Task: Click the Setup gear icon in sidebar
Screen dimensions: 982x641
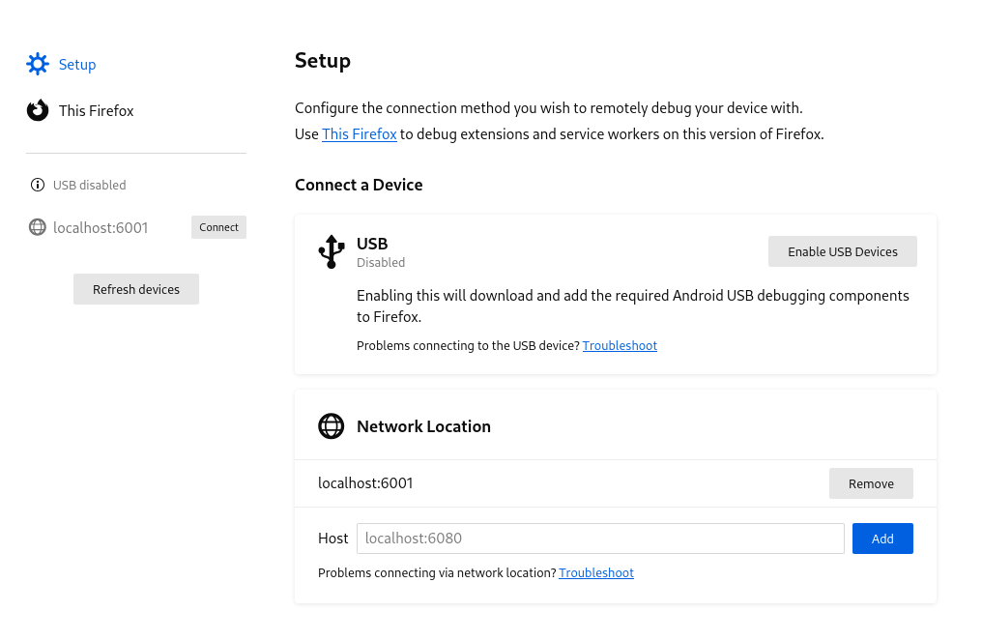Action: (x=38, y=65)
